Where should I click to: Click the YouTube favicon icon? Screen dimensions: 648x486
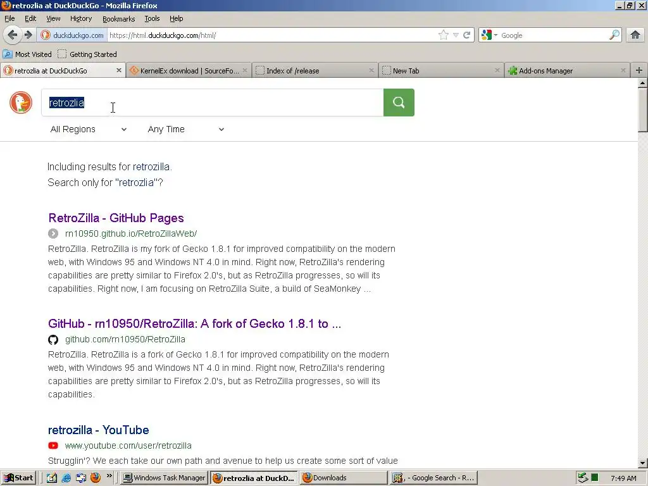[x=53, y=445]
